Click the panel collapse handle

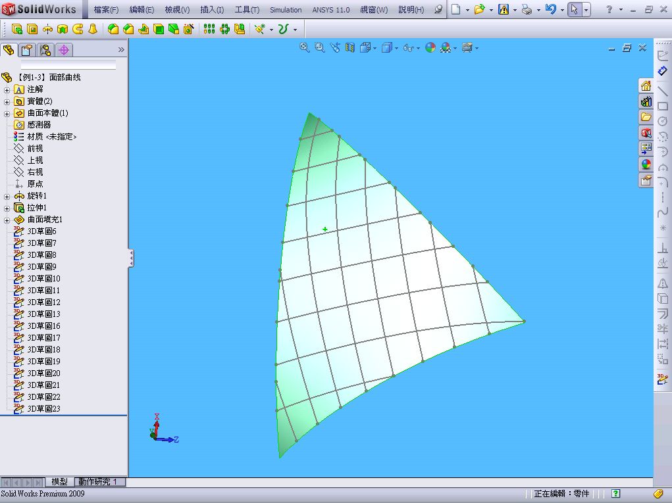(131, 258)
